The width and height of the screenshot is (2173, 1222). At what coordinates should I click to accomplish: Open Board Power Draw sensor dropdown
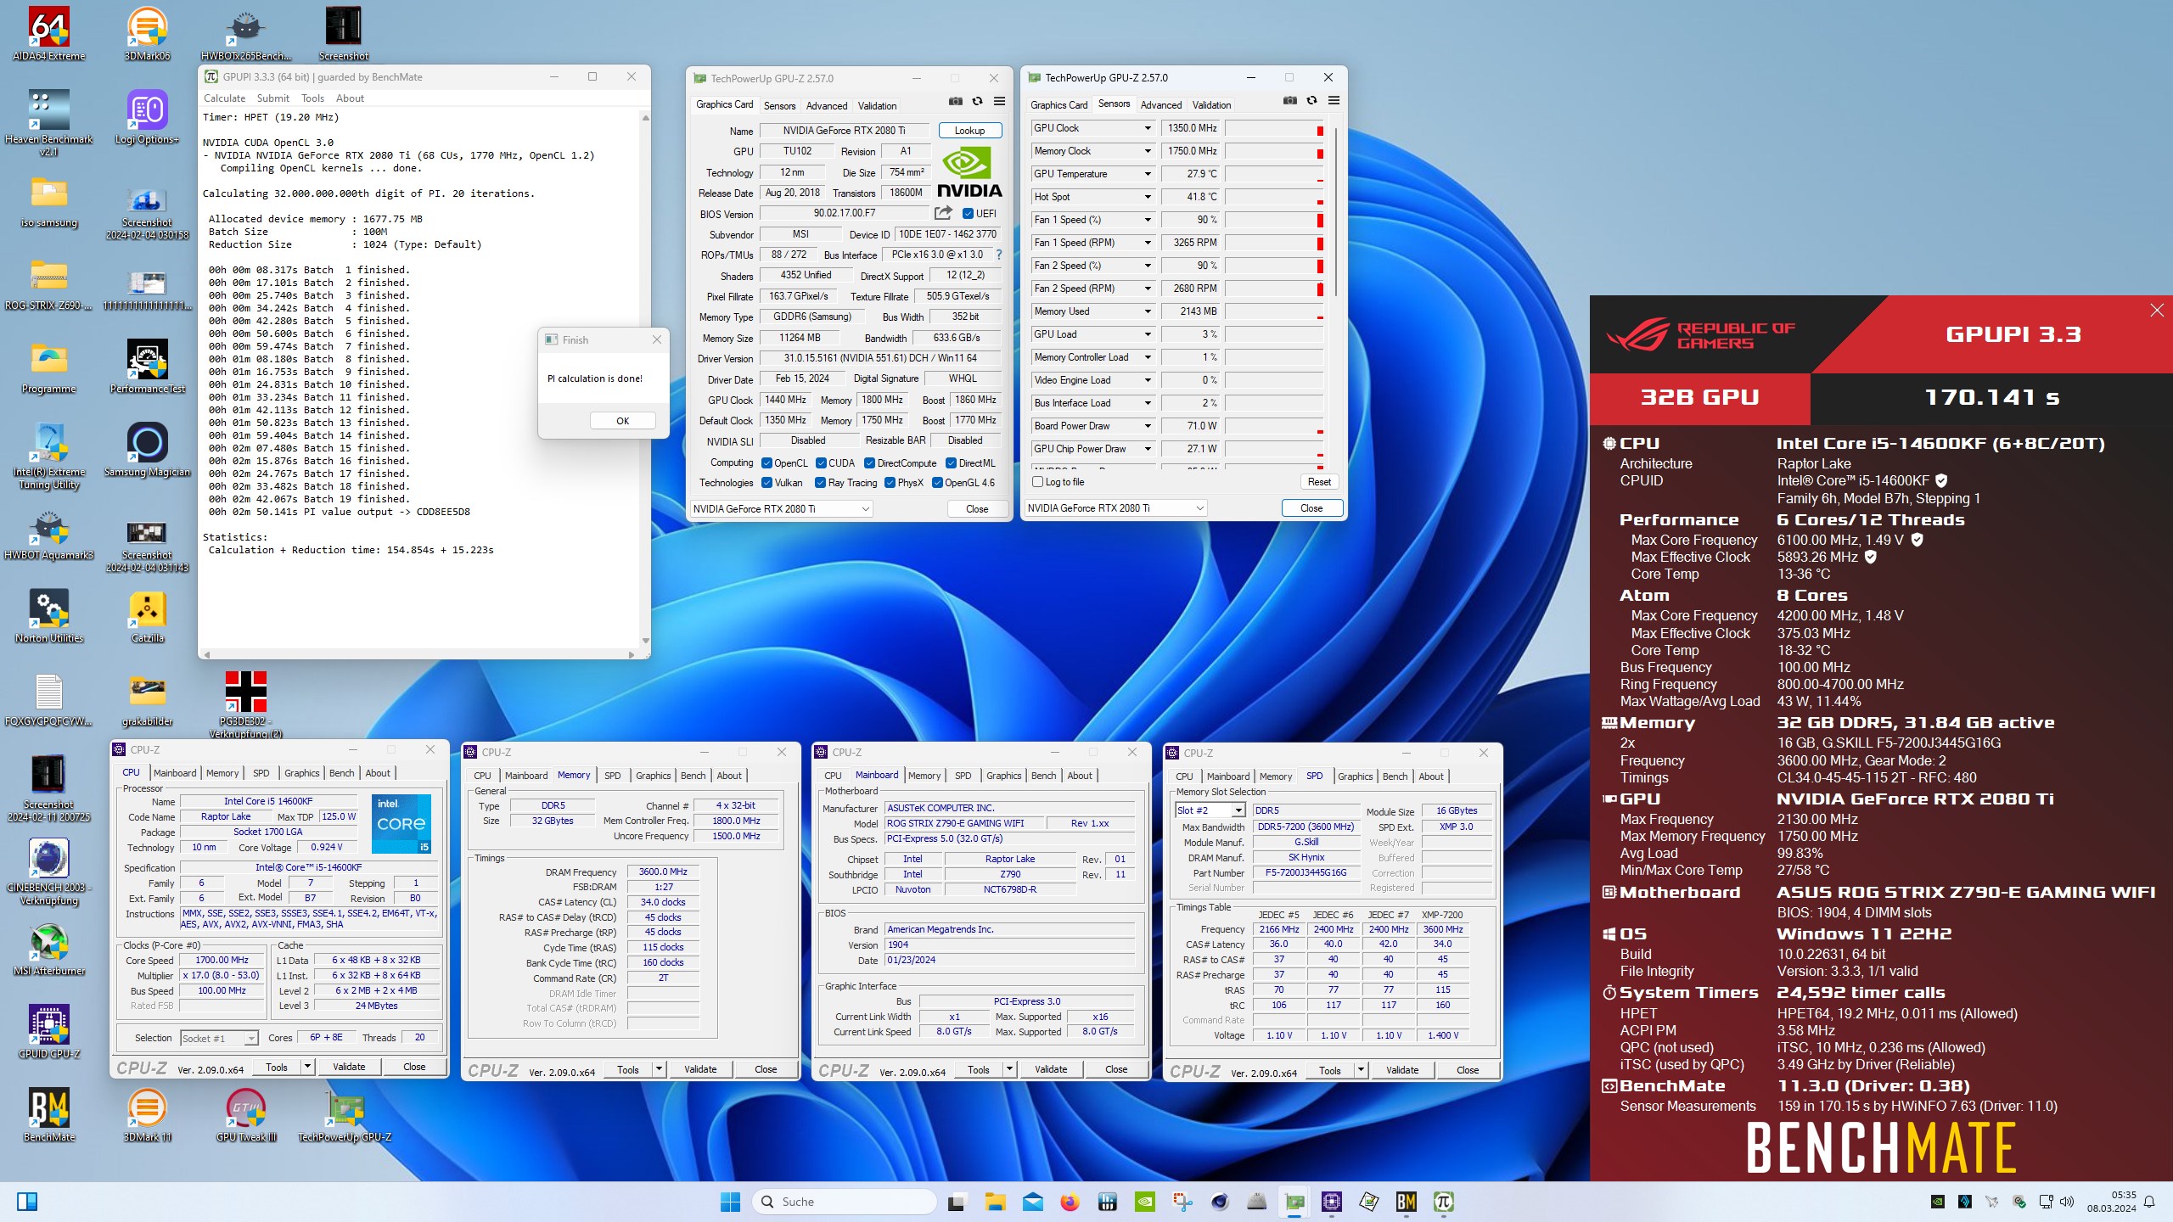(1148, 426)
